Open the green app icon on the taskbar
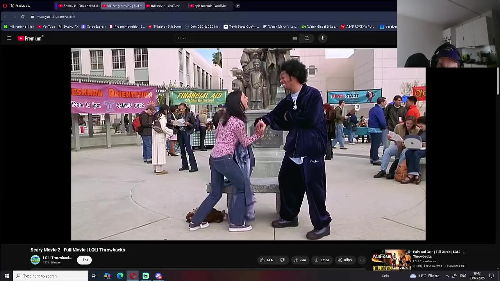 pyautogui.click(x=146, y=276)
